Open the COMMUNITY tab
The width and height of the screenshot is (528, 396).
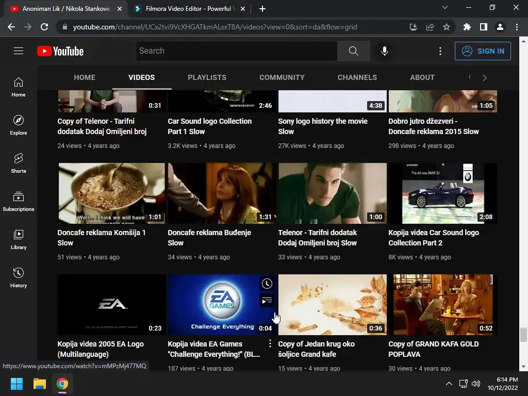tap(282, 77)
